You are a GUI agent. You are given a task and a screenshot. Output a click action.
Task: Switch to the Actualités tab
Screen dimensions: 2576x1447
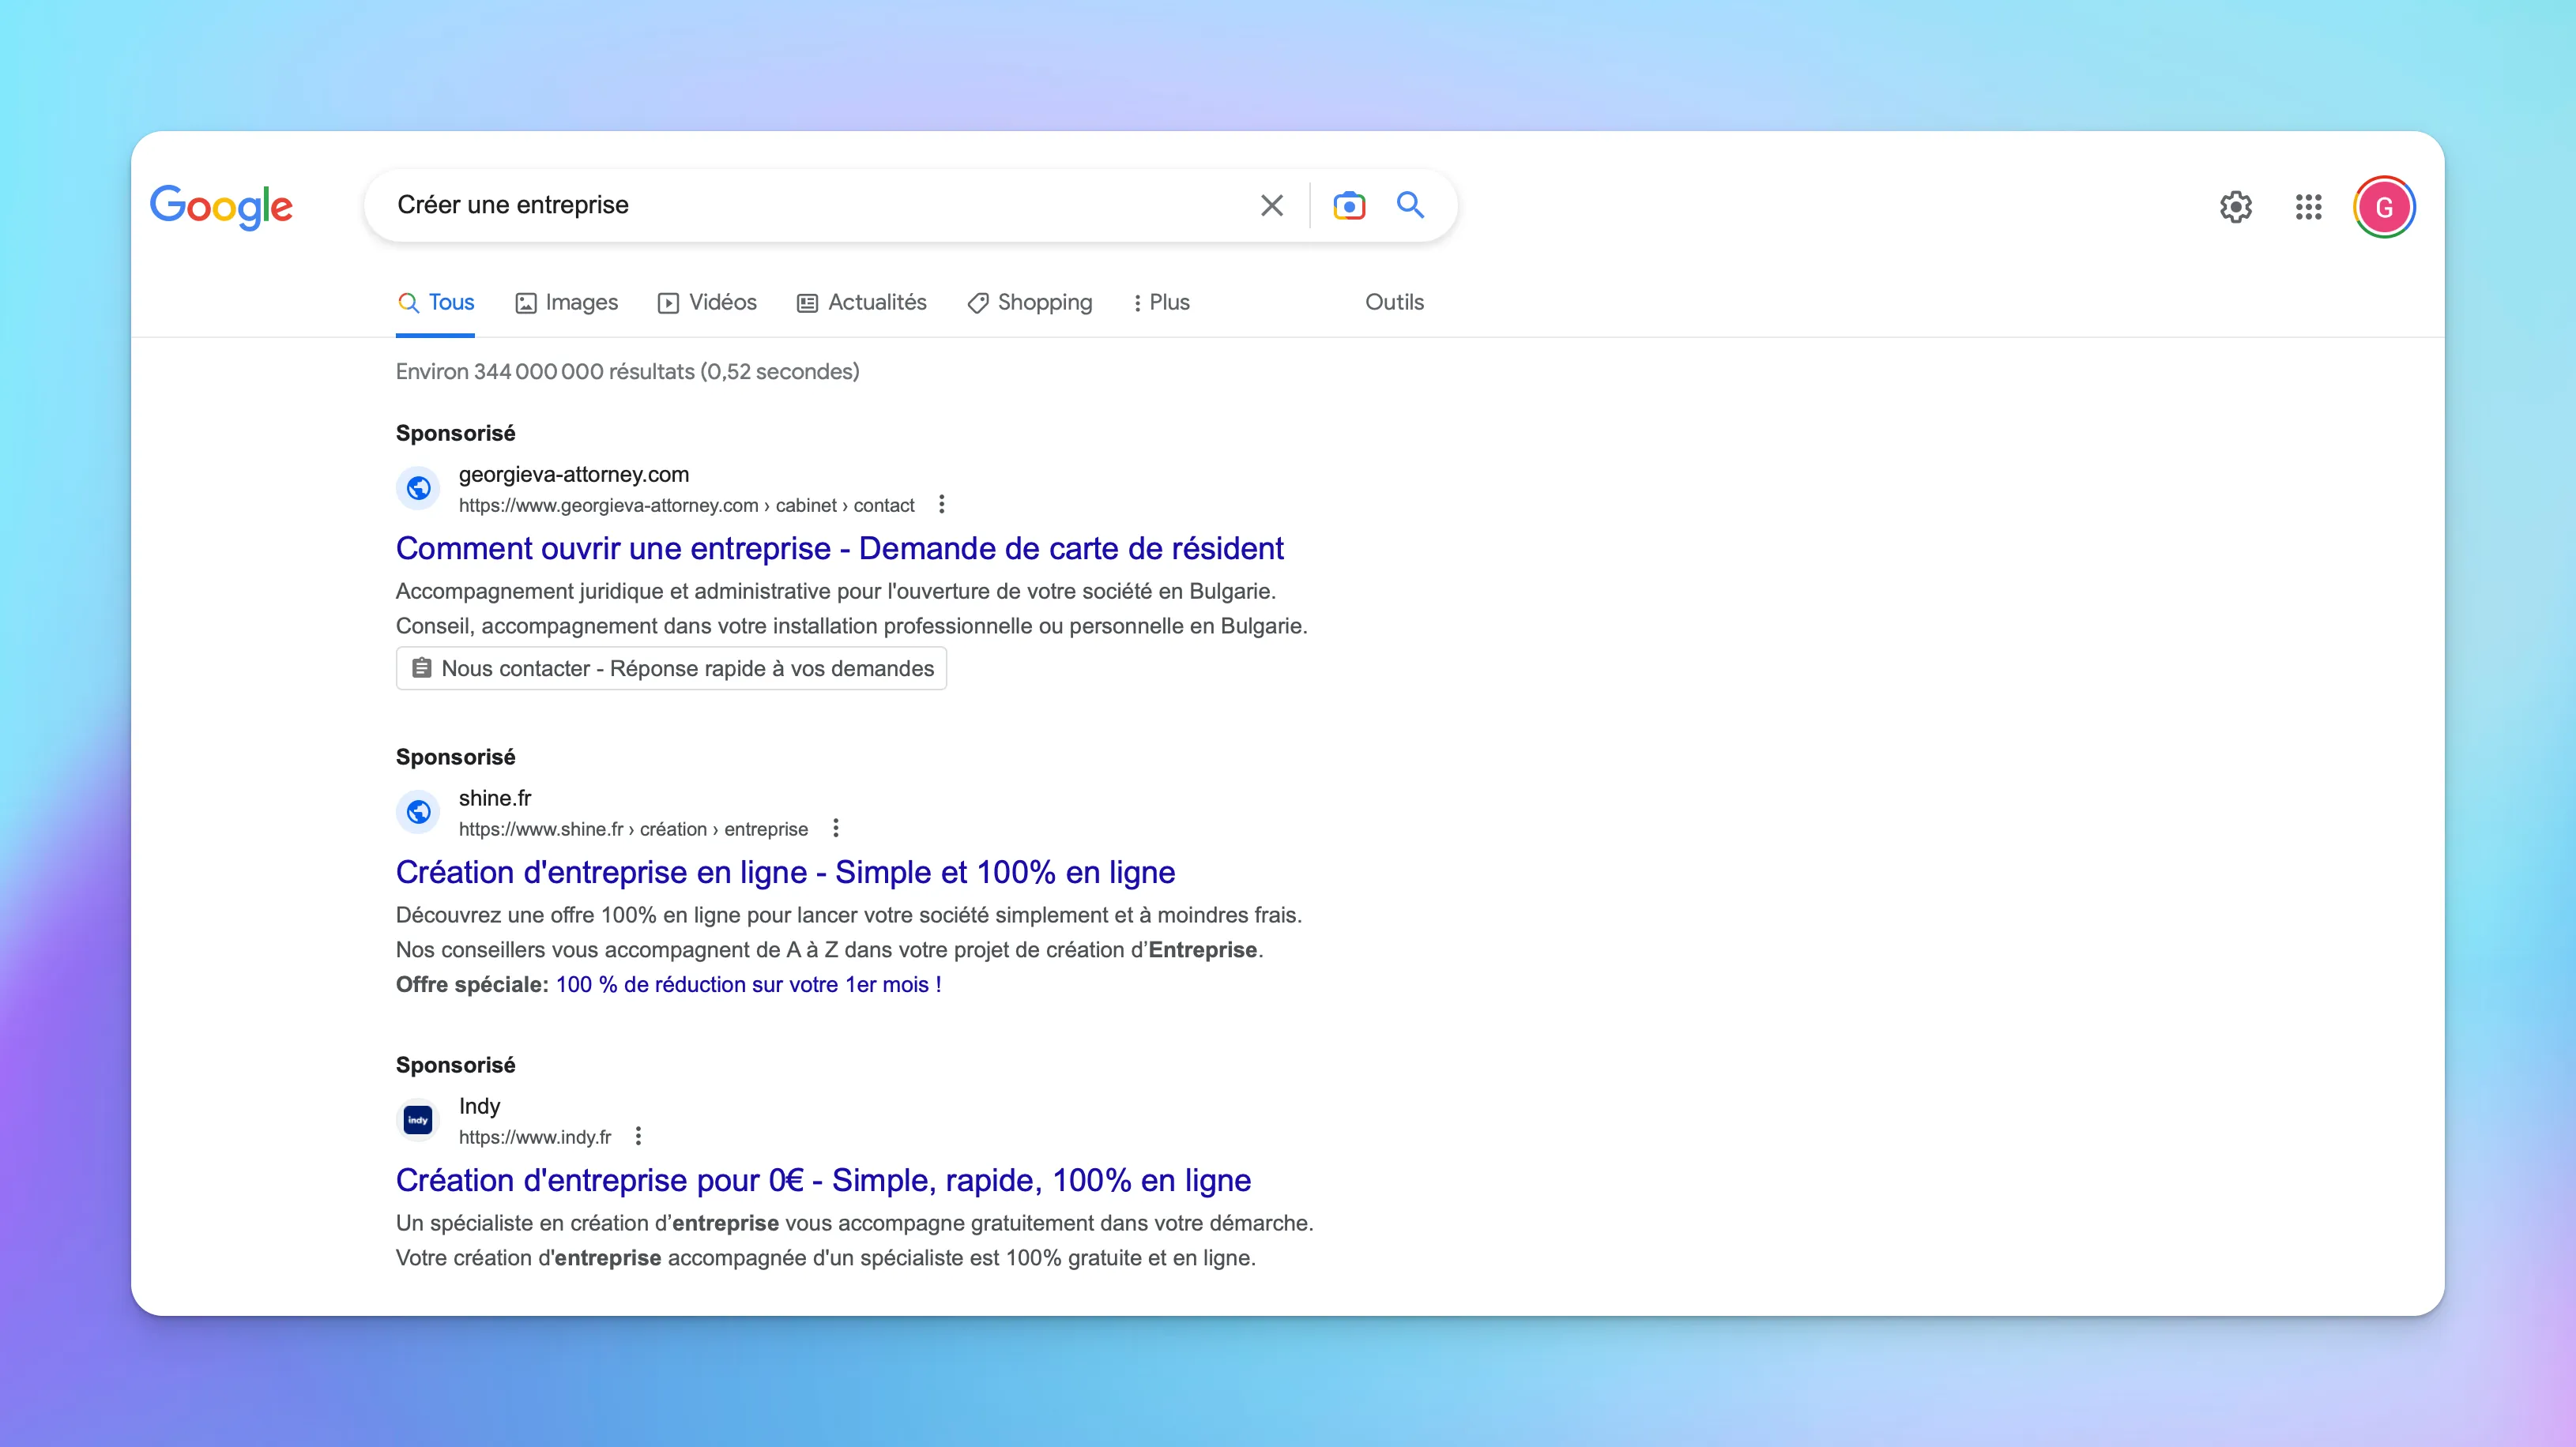click(861, 303)
